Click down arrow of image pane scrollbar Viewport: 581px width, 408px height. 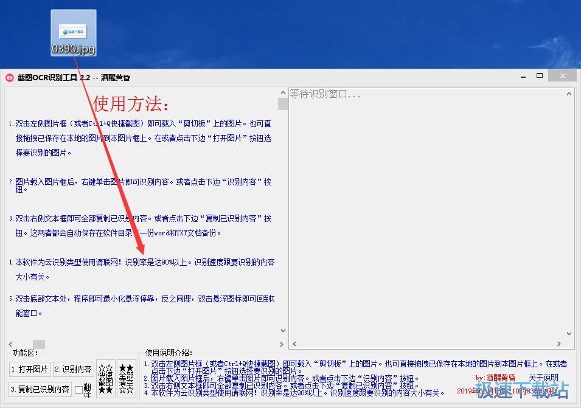click(282, 330)
